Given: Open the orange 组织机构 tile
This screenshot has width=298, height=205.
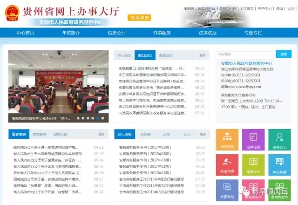Looking at the screenshot, I should [227, 140].
